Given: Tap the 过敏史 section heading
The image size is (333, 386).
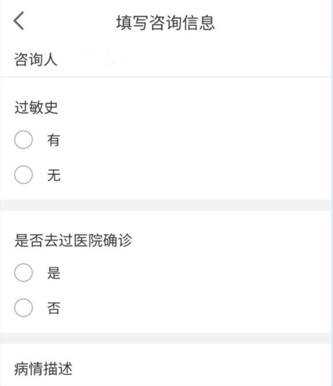Looking at the screenshot, I should tap(36, 108).
